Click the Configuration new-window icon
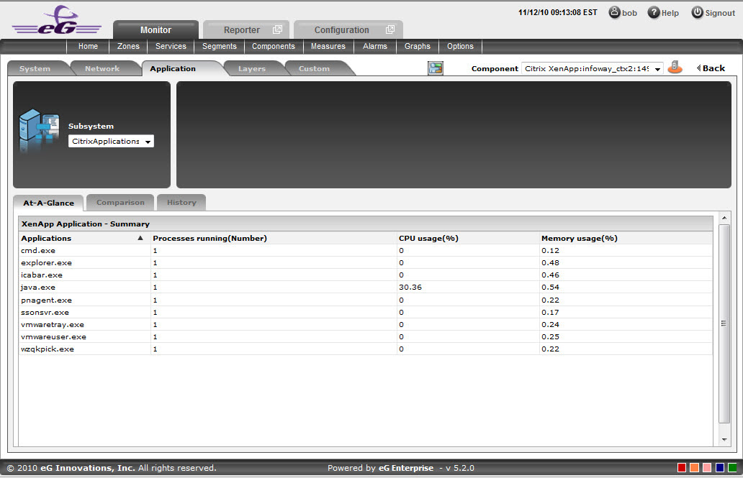743x478 pixels. [x=390, y=29]
